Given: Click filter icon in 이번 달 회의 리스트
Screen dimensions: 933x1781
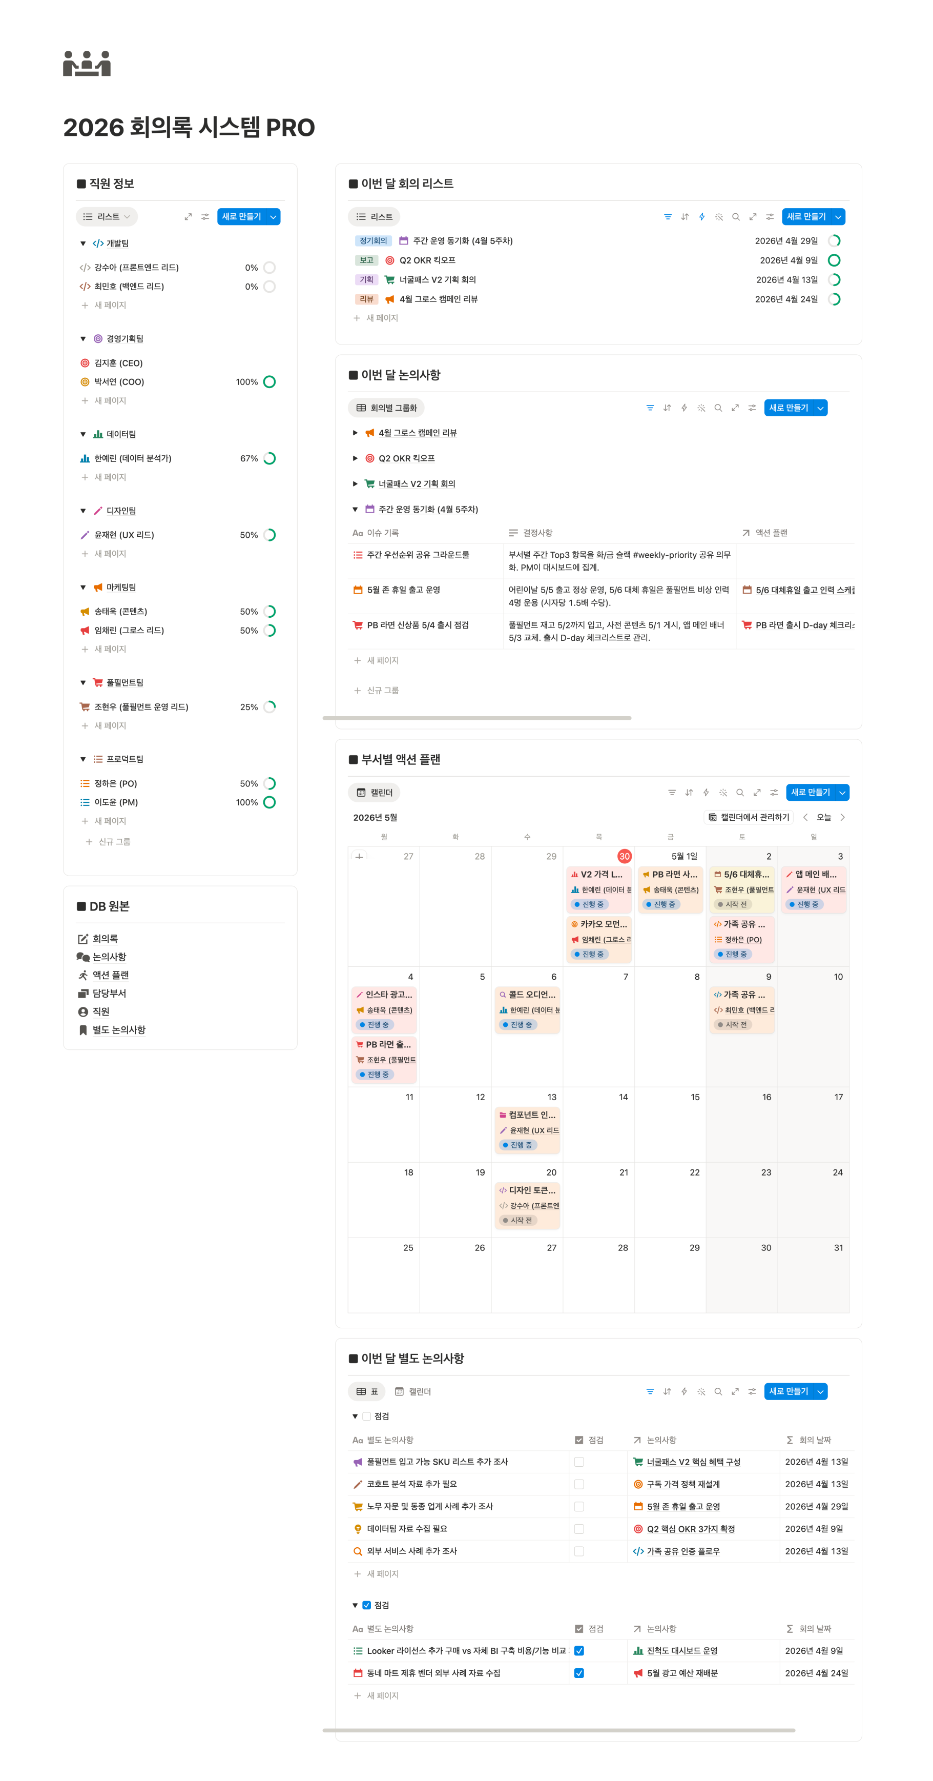Looking at the screenshot, I should [668, 217].
